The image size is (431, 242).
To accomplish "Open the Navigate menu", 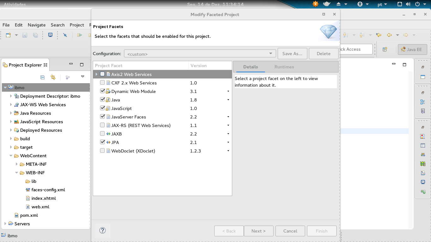I will (x=37, y=25).
